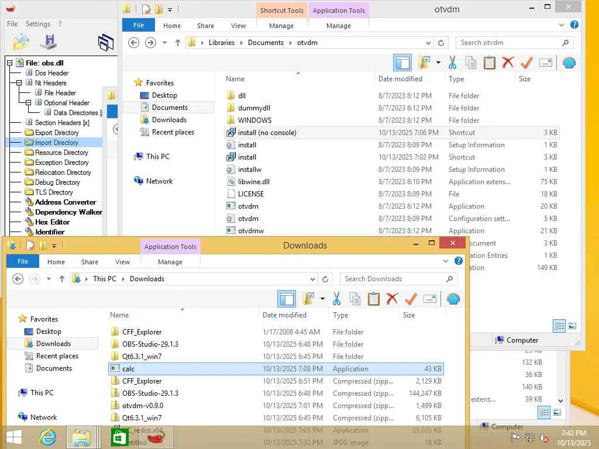Open Internet Explorer from the taskbar
Image resolution: width=599 pixels, height=449 pixels.
pyautogui.click(x=48, y=437)
